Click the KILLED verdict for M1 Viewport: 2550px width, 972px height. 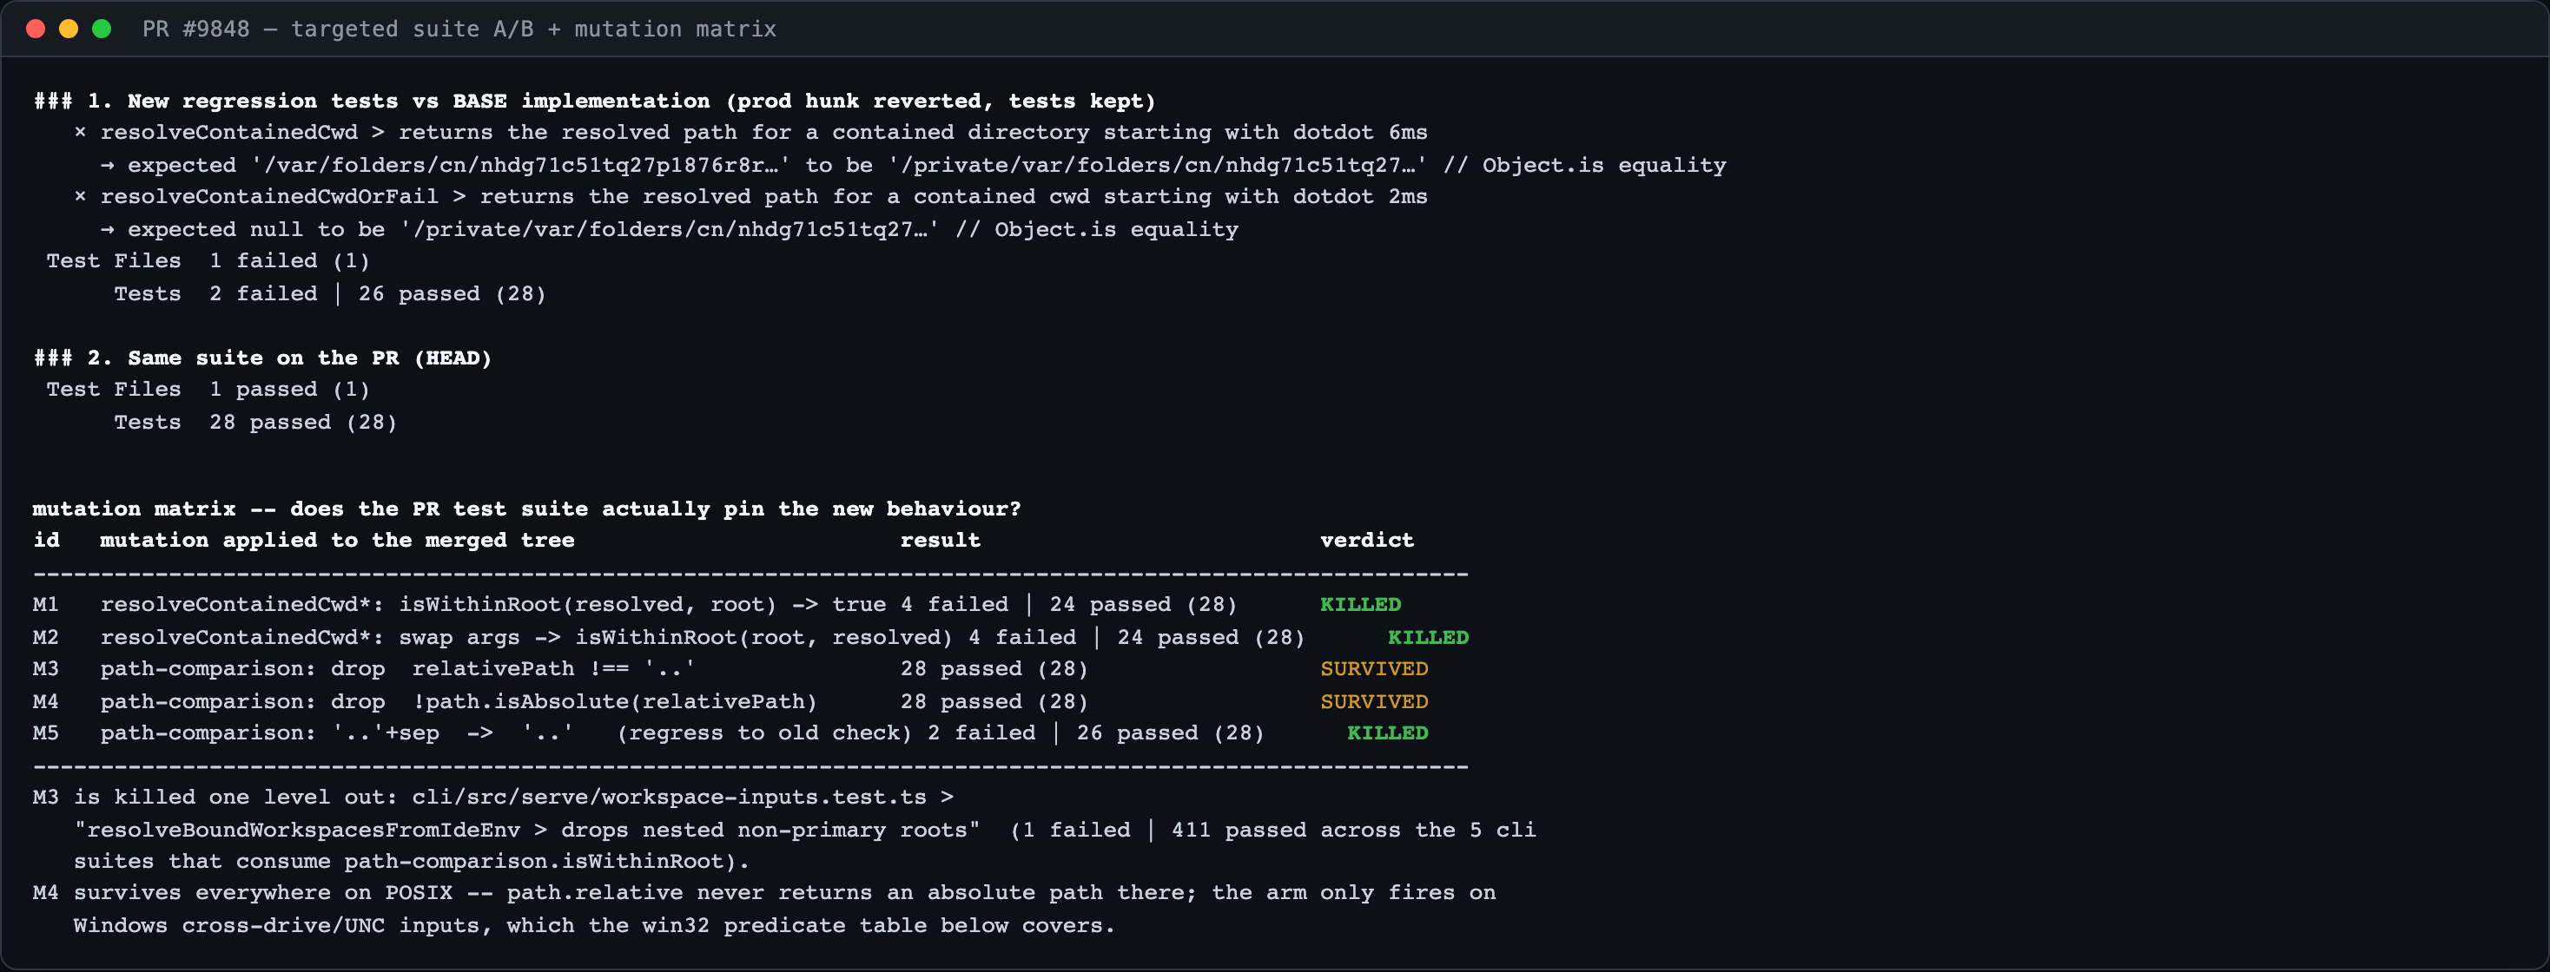click(1360, 604)
